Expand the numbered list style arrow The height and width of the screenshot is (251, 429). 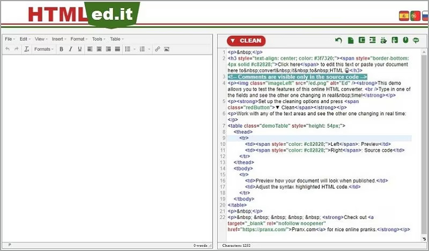tap(149, 49)
